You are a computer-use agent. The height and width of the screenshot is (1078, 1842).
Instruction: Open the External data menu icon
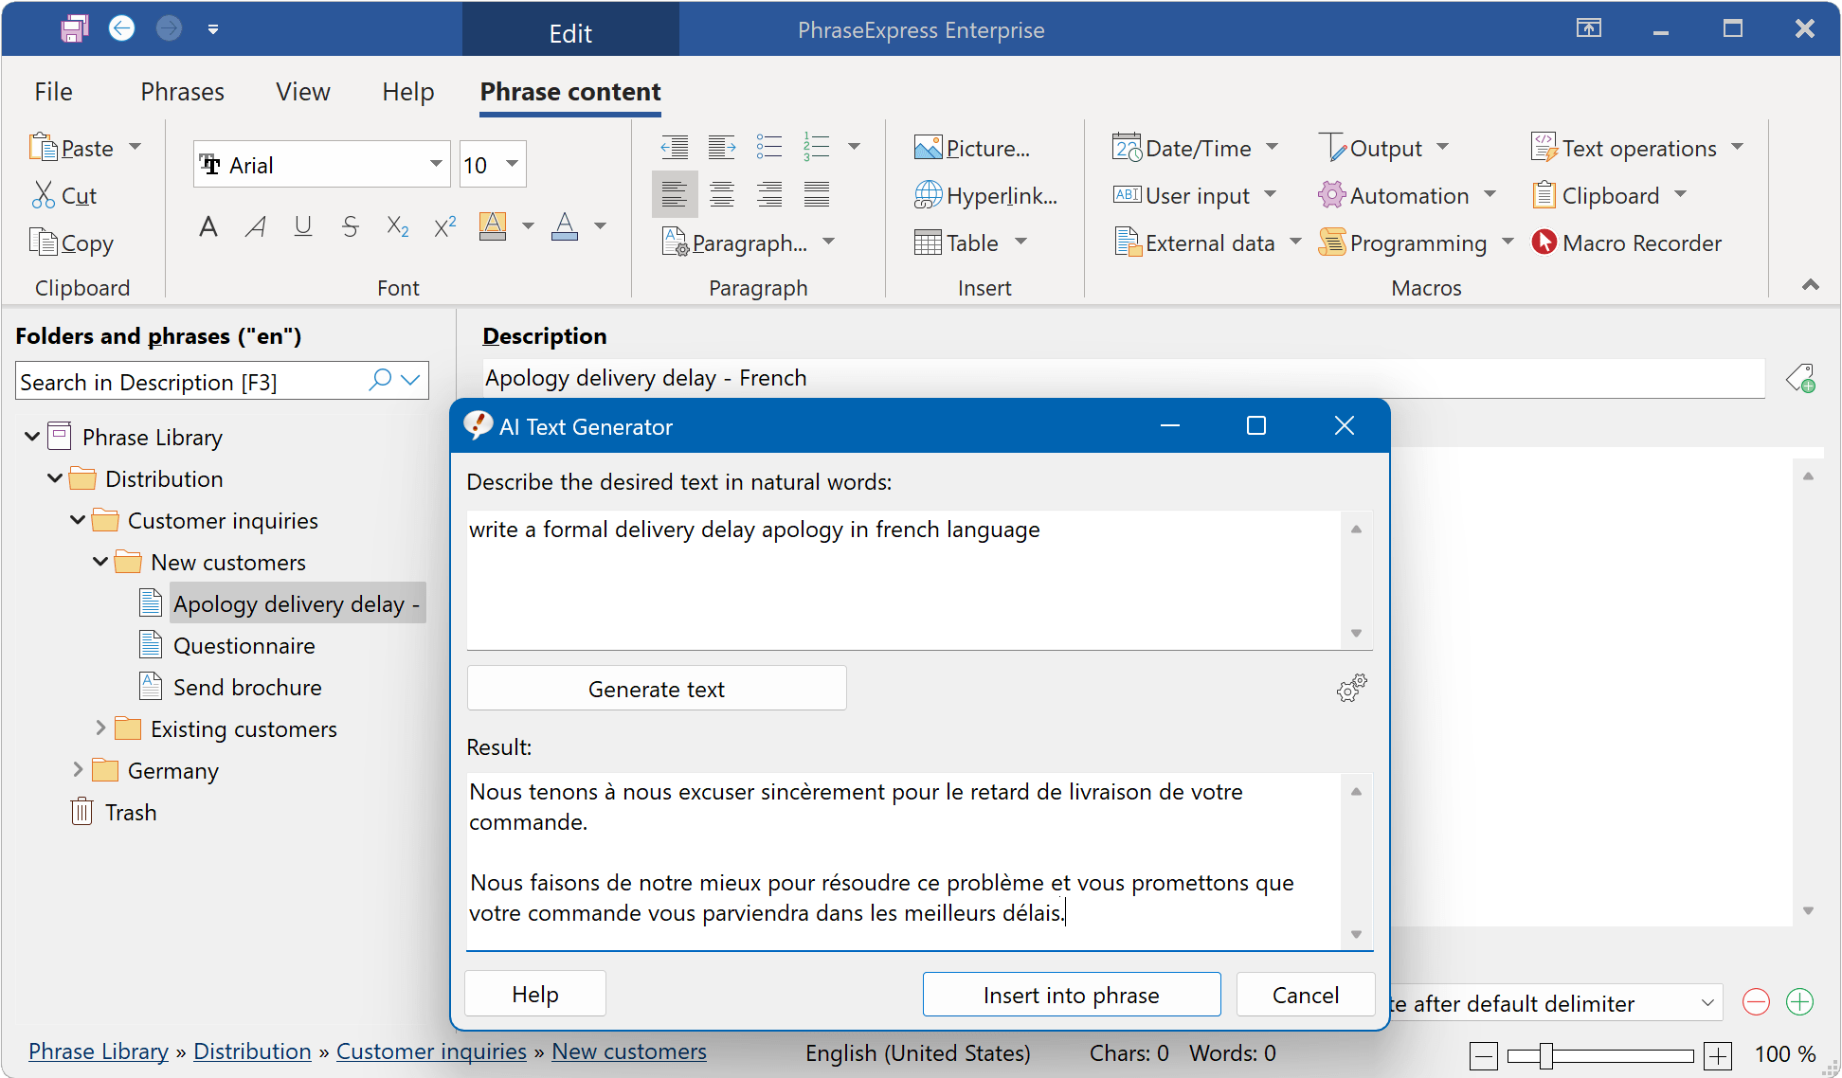point(1125,243)
